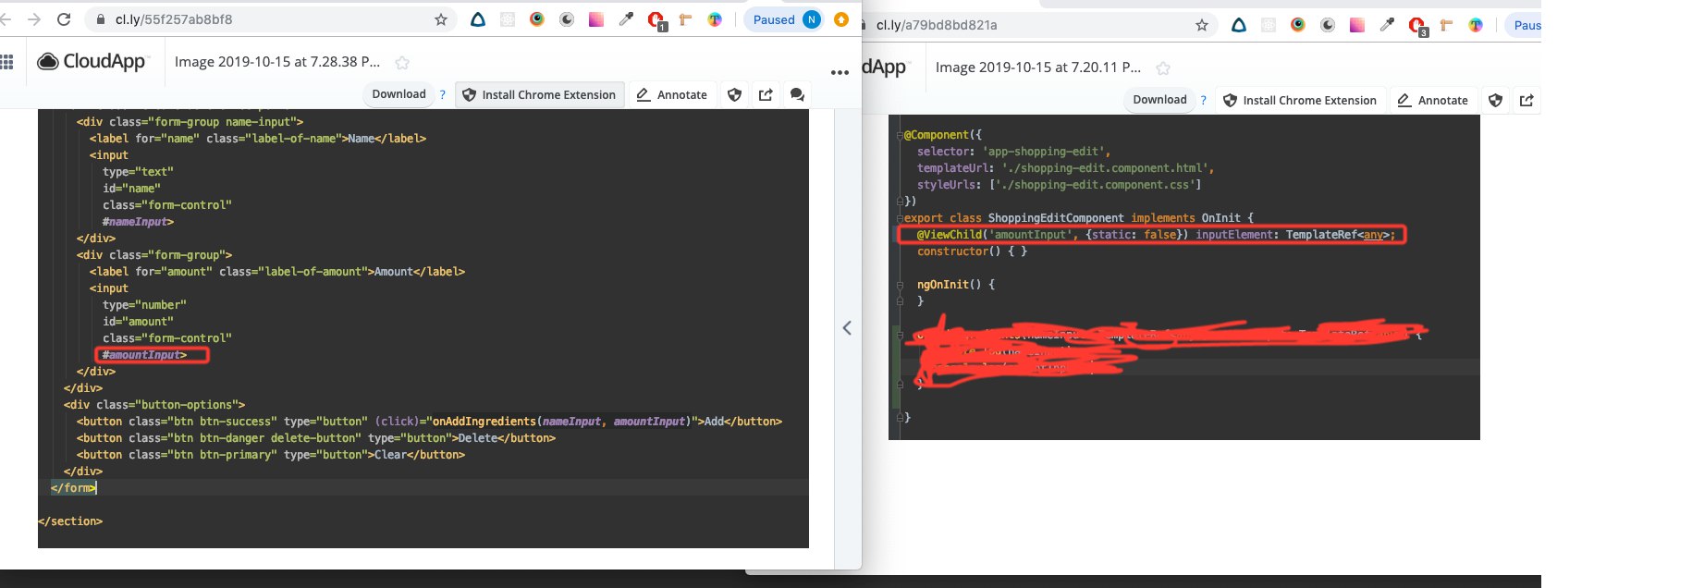Click shield security icon in left window
The height and width of the screenshot is (588, 1692).
(735, 94)
